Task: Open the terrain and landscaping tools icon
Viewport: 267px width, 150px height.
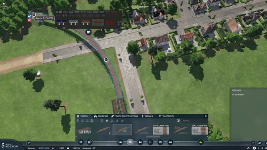Action: click(x=160, y=142)
